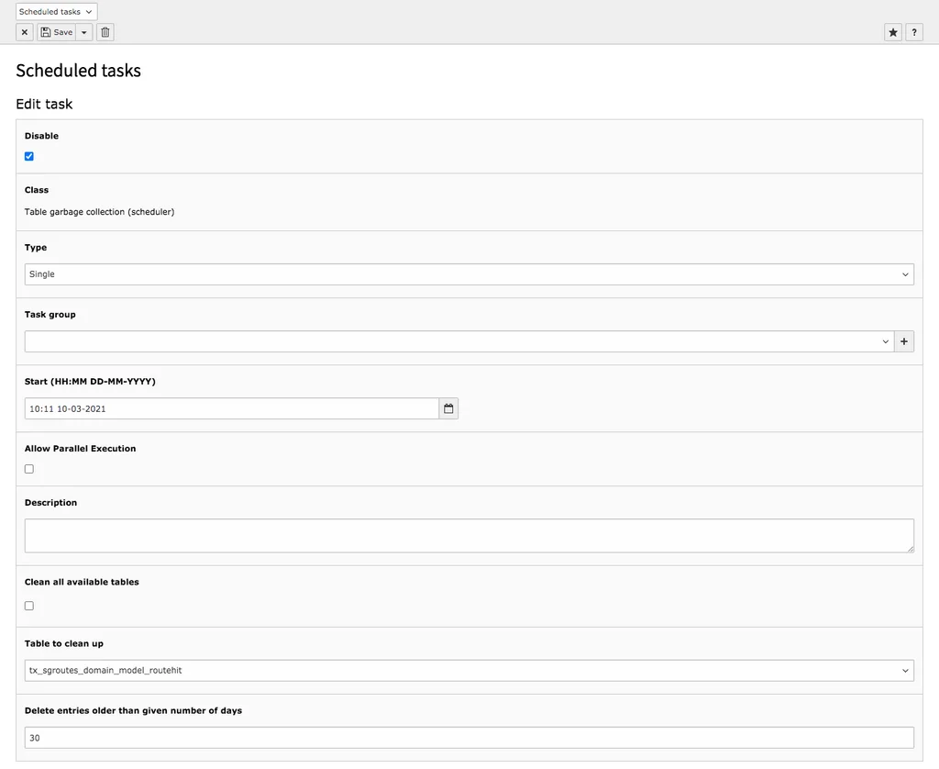The height and width of the screenshot is (769, 939).
Task: Bookmark this view with the star icon
Action: click(892, 32)
